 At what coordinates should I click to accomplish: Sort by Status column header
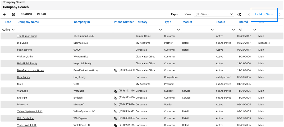click(x=221, y=22)
